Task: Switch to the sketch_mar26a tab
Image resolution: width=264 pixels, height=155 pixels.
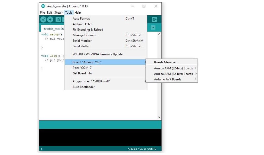Action: tap(54, 29)
